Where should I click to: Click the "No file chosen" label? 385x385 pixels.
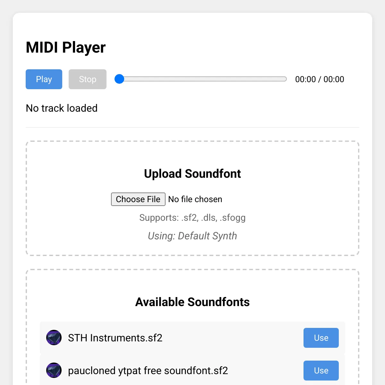[195, 199]
